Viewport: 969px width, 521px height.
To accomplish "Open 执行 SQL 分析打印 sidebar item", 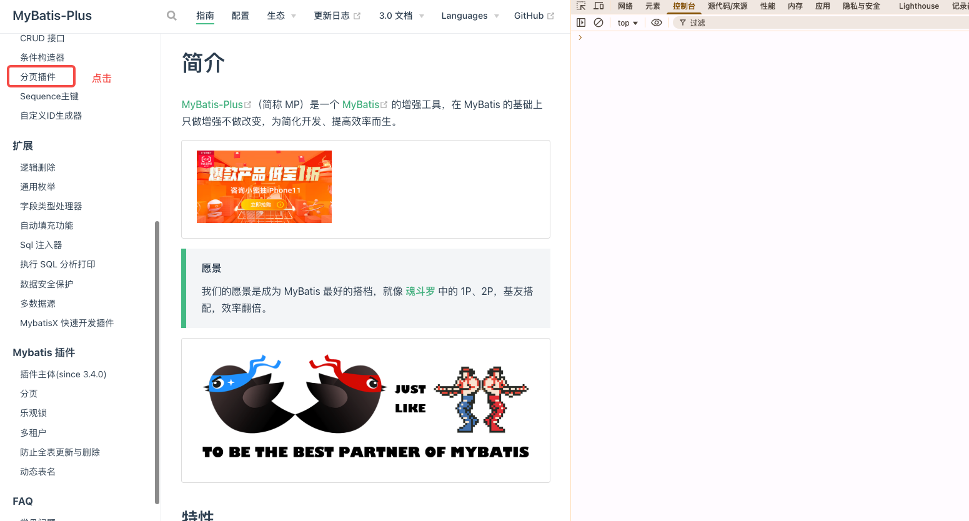I will point(58,264).
